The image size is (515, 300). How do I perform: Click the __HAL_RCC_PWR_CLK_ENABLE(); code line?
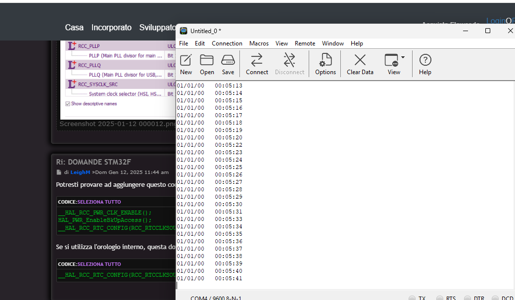tap(105, 213)
